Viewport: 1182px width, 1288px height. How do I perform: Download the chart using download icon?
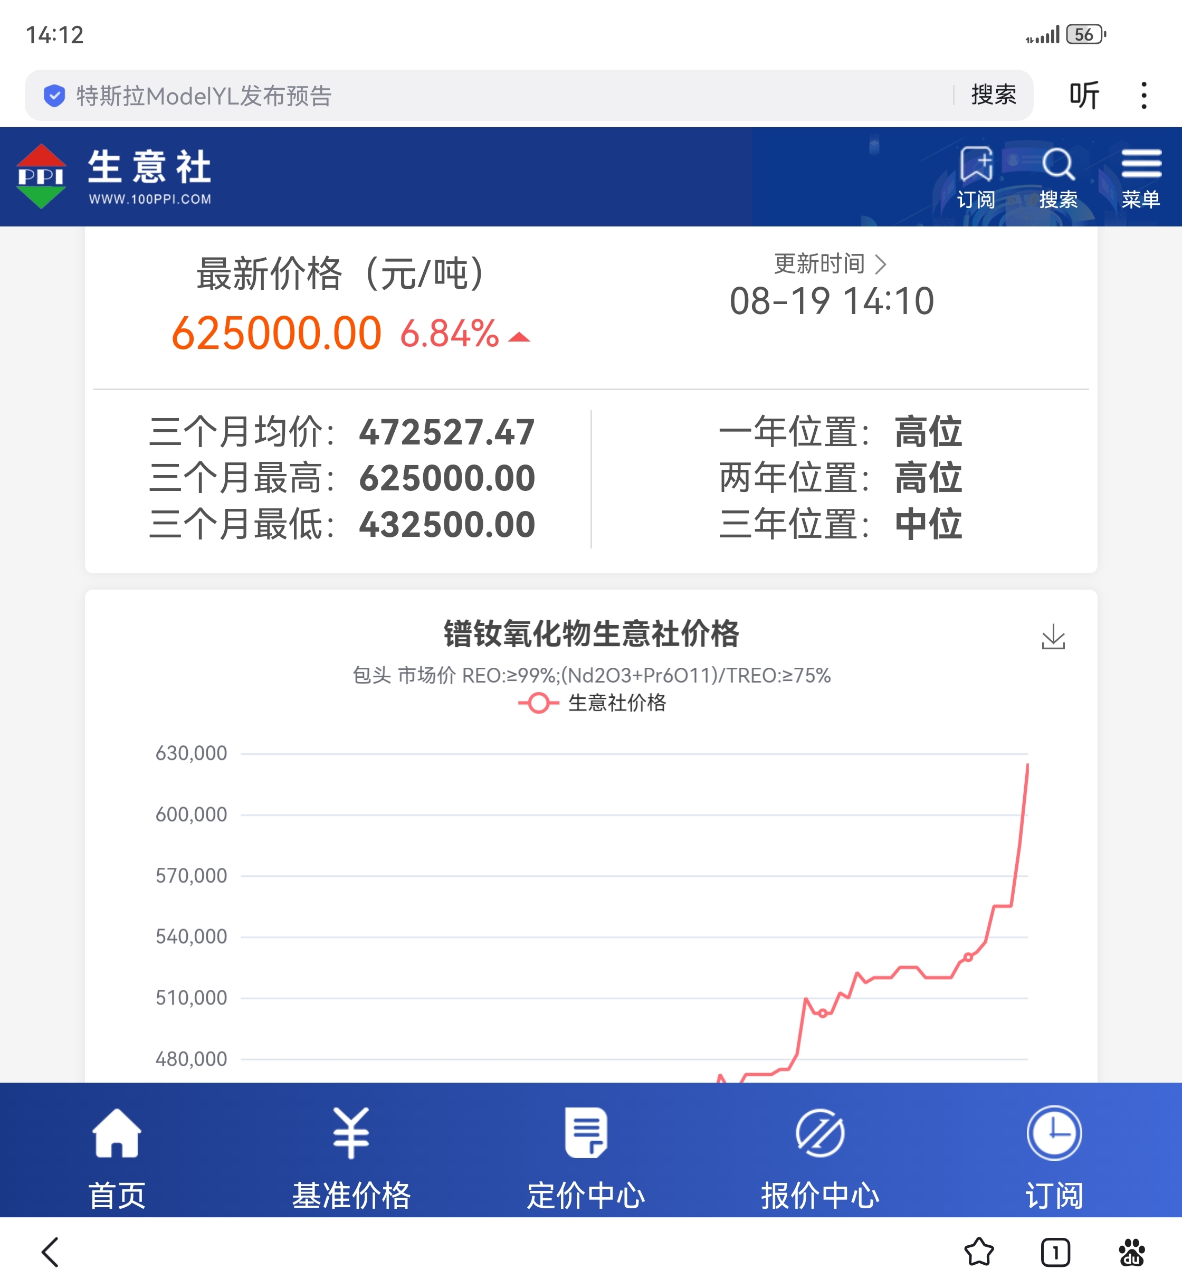1053,637
